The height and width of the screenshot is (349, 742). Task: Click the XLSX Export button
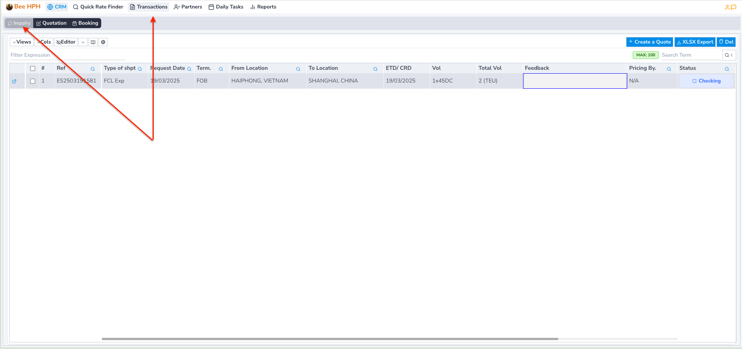[694, 42]
